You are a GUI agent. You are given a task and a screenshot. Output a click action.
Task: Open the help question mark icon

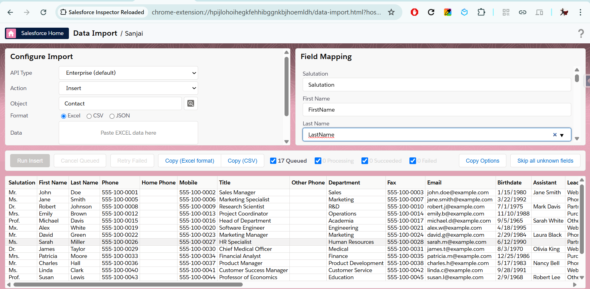580,33
